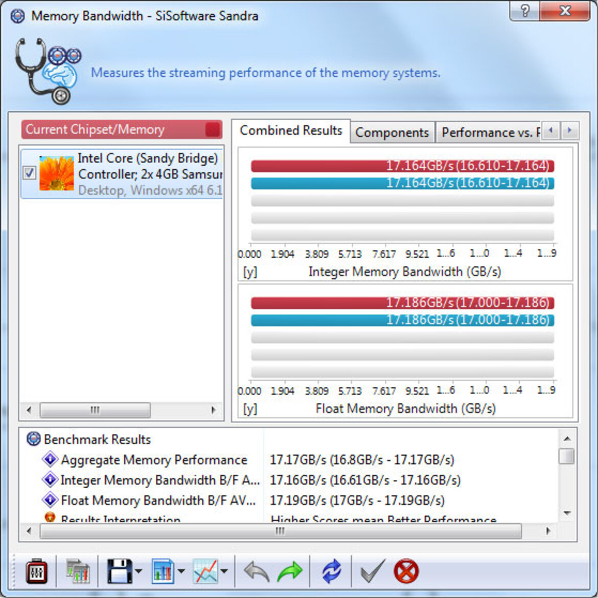Select the Float Memory Bandwidth B/F row label
The image size is (598, 598).
[x=158, y=500]
